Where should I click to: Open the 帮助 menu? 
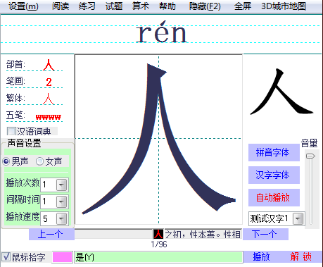tap(167, 6)
